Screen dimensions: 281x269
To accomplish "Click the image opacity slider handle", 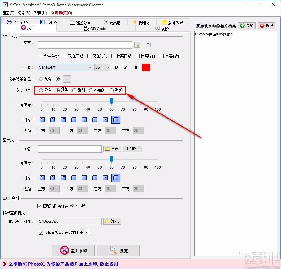I will [111, 159].
